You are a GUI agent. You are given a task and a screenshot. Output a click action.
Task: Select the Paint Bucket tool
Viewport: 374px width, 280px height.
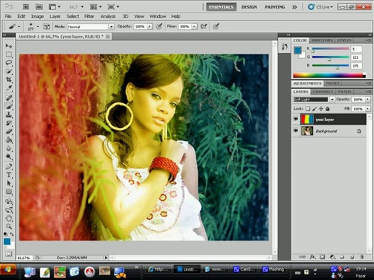click(9, 140)
